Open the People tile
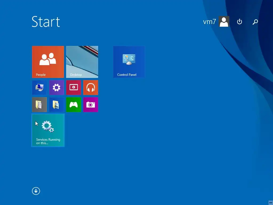 pos(48,62)
